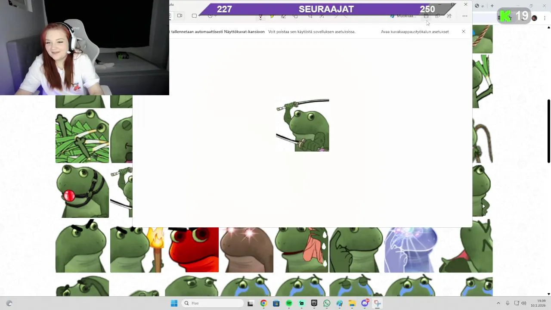This screenshot has width=551, height=310.
Task: Open Google Chrome from the taskbar
Action: click(x=263, y=303)
